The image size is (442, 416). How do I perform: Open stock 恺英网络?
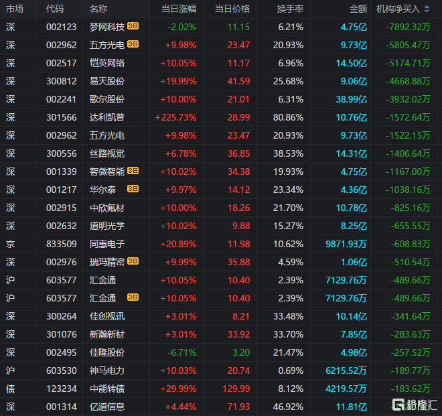(x=107, y=63)
